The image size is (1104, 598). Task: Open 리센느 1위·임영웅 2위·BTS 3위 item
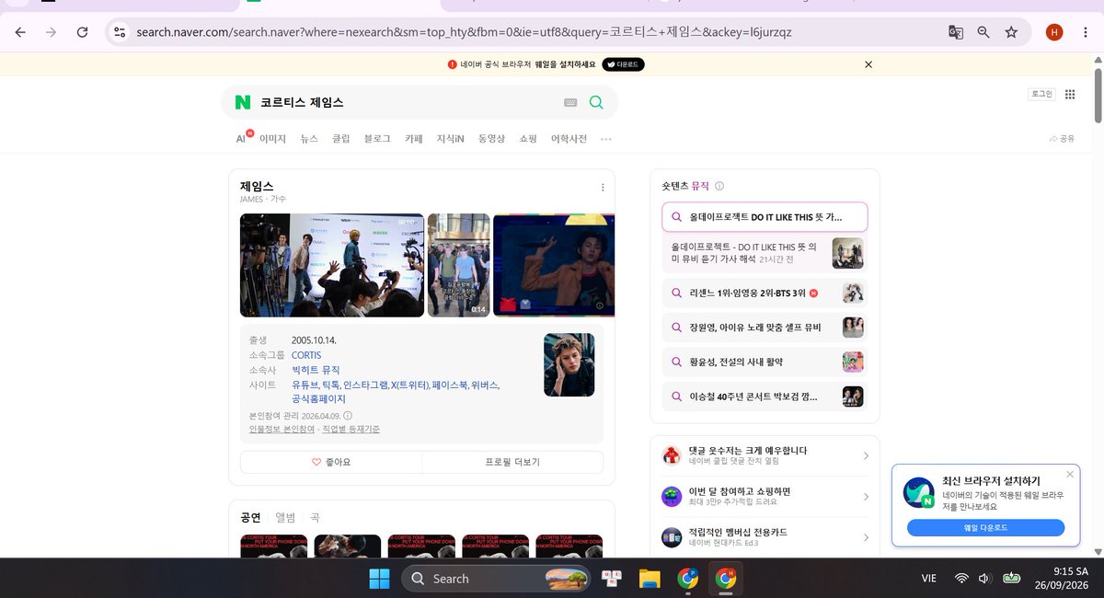click(x=765, y=293)
